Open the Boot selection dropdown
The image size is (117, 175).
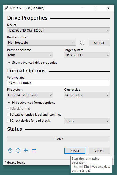pos(41,43)
